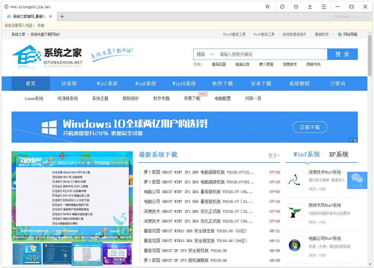Click 如何安装系统? top link
The image size is (374, 268).
coord(294,34)
